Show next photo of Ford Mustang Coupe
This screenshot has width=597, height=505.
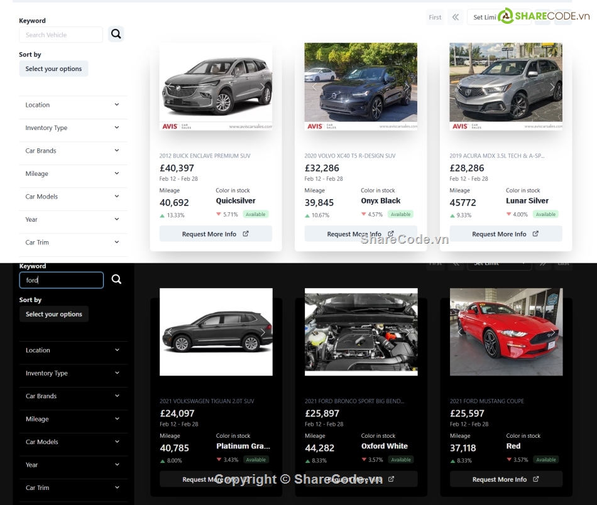tap(552, 332)
